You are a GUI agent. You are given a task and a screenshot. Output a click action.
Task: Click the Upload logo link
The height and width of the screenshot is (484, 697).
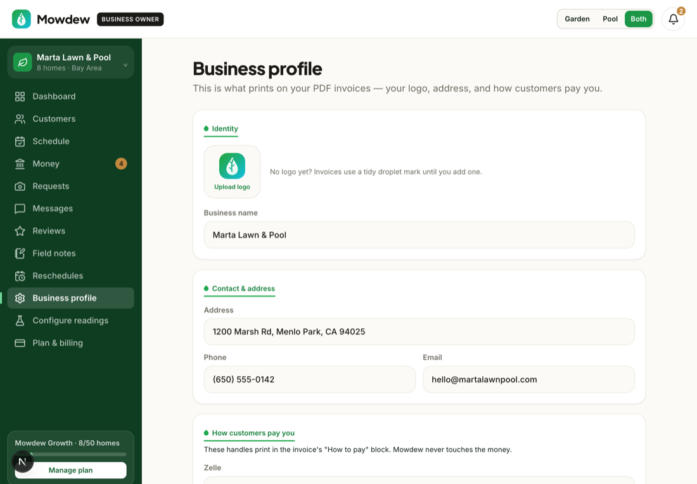click(232, 187)
